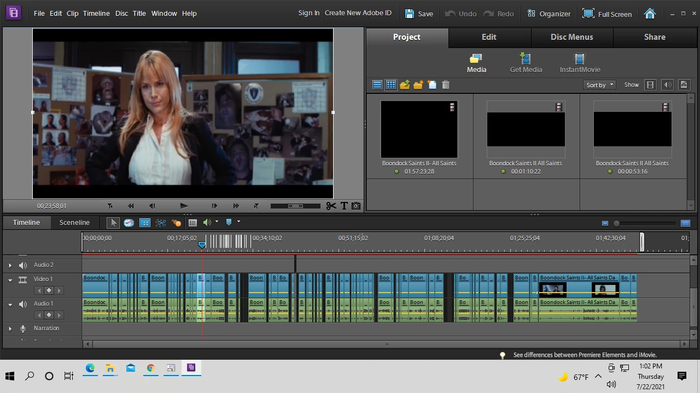Image resolution: width=700 pixels, height=393 pixels.
Task: Capture a freeze frame with camera icon
Action: (356, 206)
